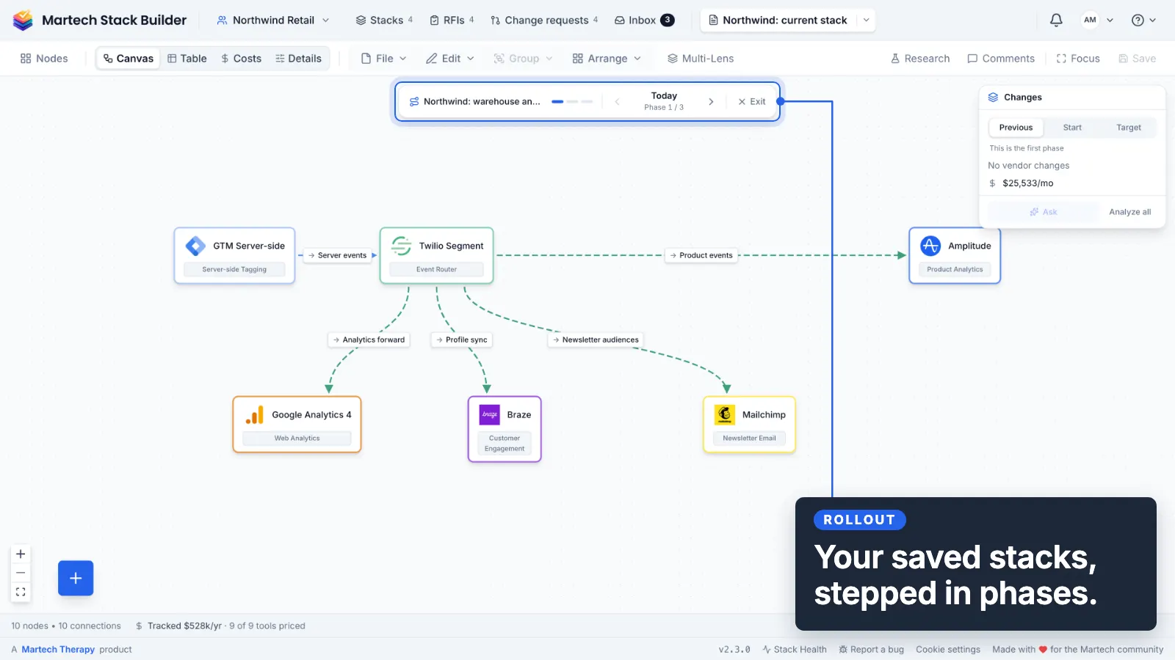Select the Braze node
Viewport: 1175px width, 660px height.
[505, 429]
